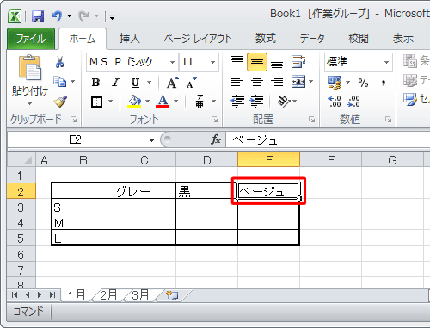
Task: Apply the red font color
Action: click(x=163, y=102)
